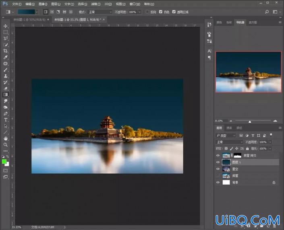Select the Smudge tool
The height and width of the screenshot is (230, 284).
click(5, 101)
